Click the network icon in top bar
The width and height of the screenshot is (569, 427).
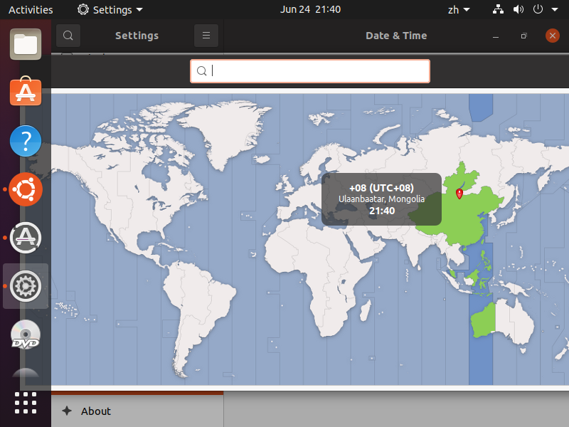pyautogui.click(x=498, y=10)
